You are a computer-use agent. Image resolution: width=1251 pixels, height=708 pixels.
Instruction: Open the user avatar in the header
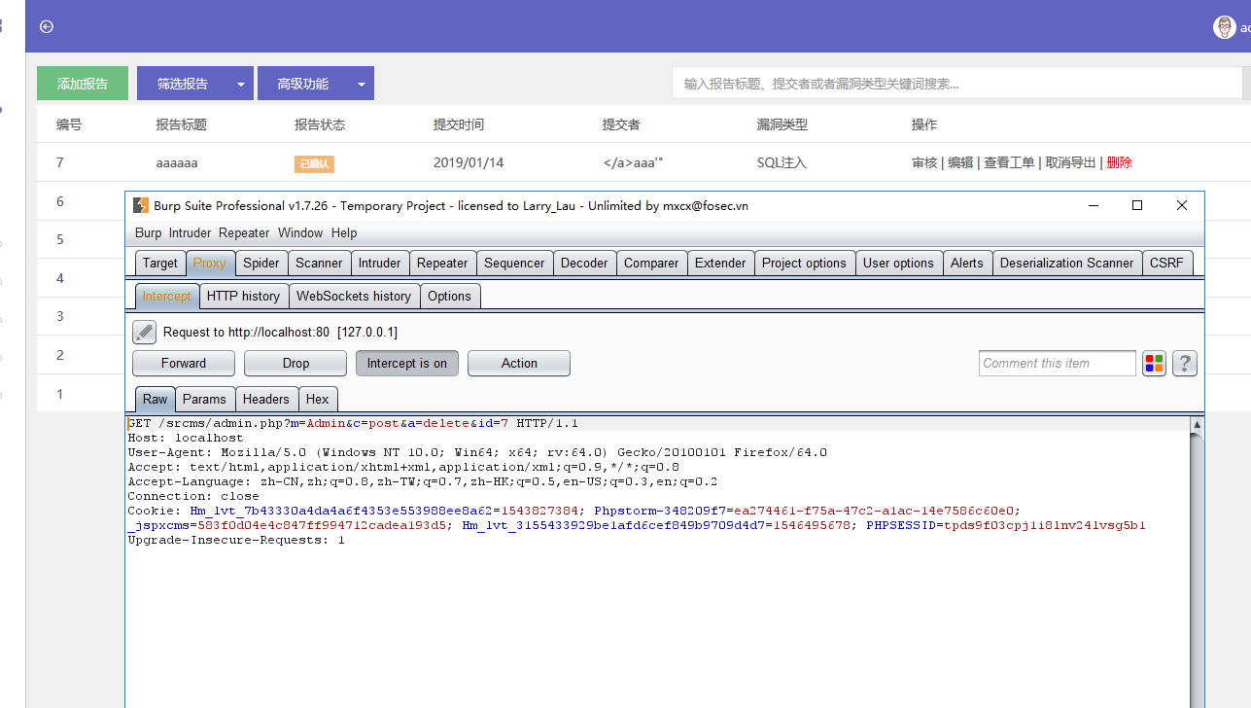pos(1225,27)
